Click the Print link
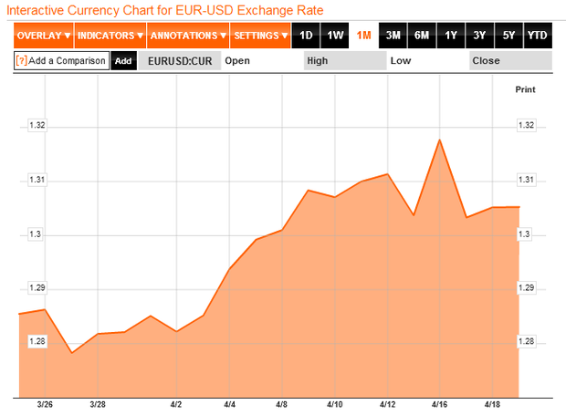This screenshot has height=415, width=566. pos(525,89)
